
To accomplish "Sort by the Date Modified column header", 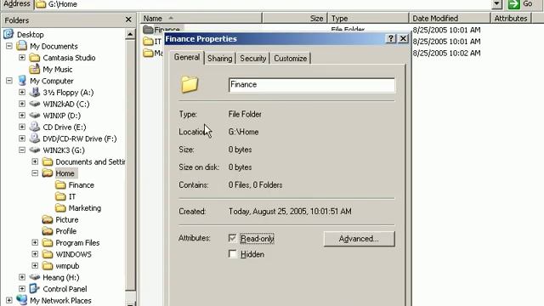I will pyautogui.click(x=450, y=19).
